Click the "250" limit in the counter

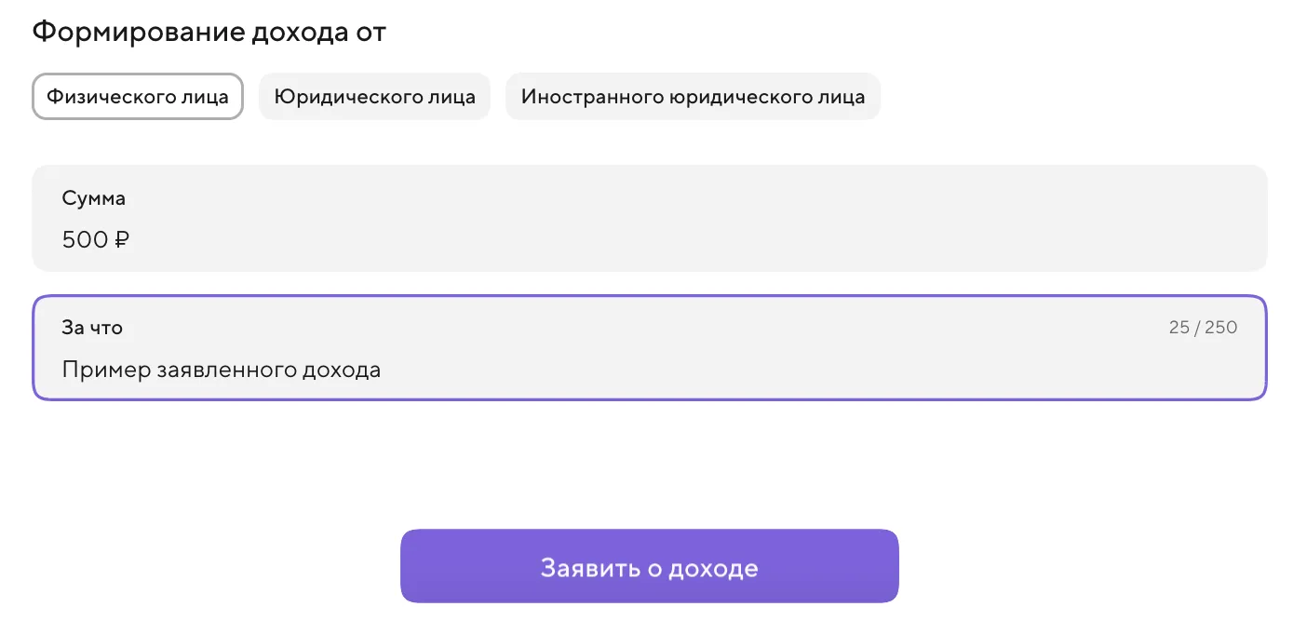click(x=1221, y=328)
